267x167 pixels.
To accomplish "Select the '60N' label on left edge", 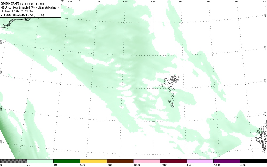I will coord(1,142).
